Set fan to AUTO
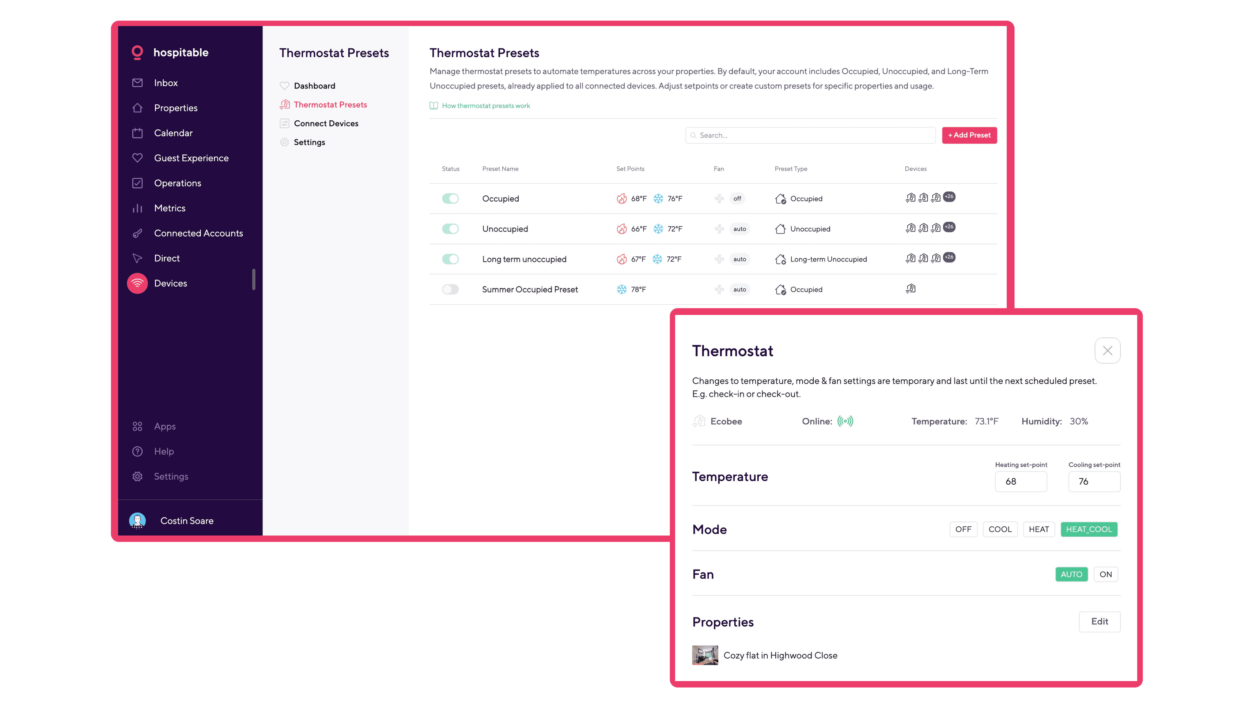Screen dimensions: 1245x714 pos(1071,574)
